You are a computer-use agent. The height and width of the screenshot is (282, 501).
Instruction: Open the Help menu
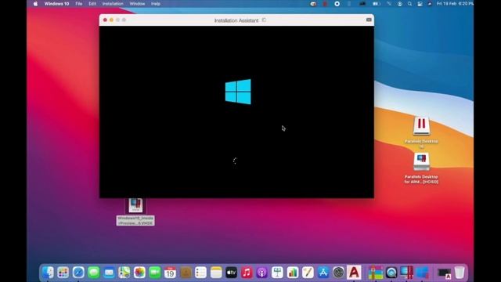(156, 4)
